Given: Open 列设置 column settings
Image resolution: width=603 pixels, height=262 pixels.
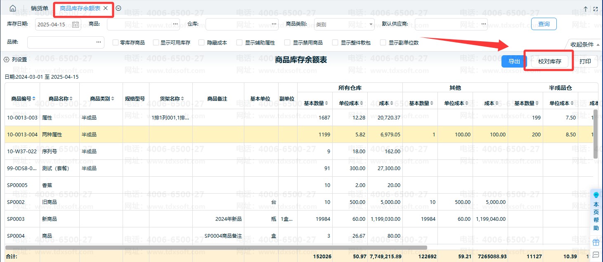Looking at the screenshot, I should tap(16, 60).
